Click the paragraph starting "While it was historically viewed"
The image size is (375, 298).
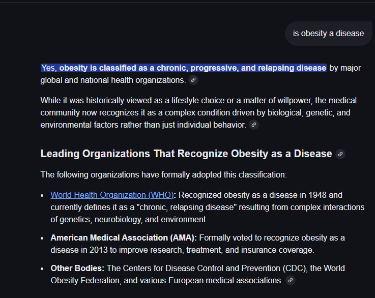pos(198,112)
